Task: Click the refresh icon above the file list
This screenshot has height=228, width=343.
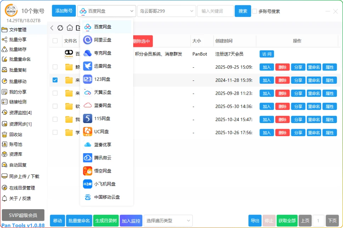Action: (x=60, y=28)
